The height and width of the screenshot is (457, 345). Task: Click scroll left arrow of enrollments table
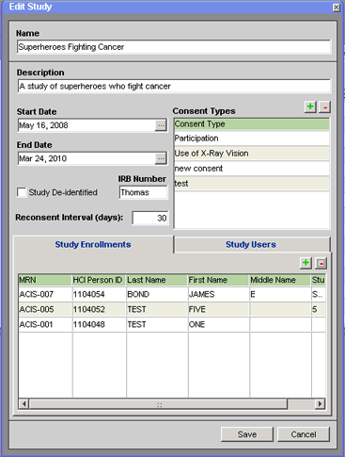pos(24,403)
